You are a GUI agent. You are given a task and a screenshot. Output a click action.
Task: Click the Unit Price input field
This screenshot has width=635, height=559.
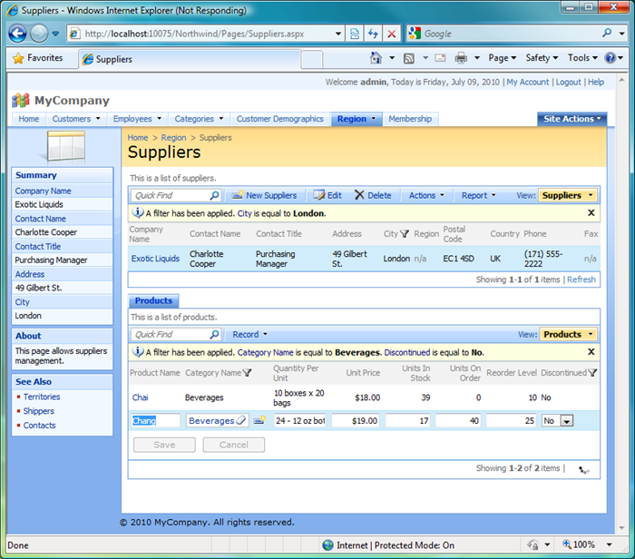click(x=355, y=421)
